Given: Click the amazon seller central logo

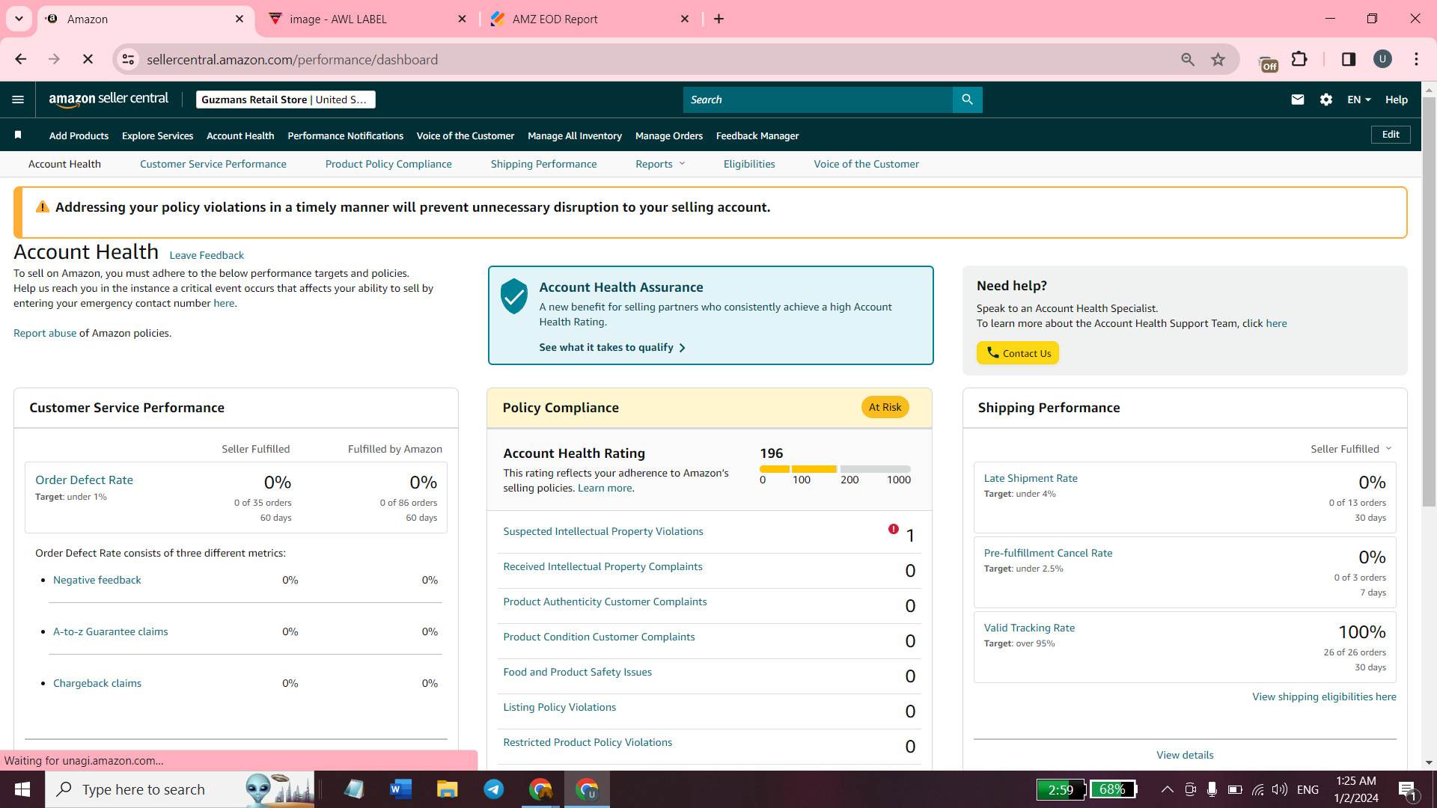Looking at the screenshot, I should click(x=109, y=100).
